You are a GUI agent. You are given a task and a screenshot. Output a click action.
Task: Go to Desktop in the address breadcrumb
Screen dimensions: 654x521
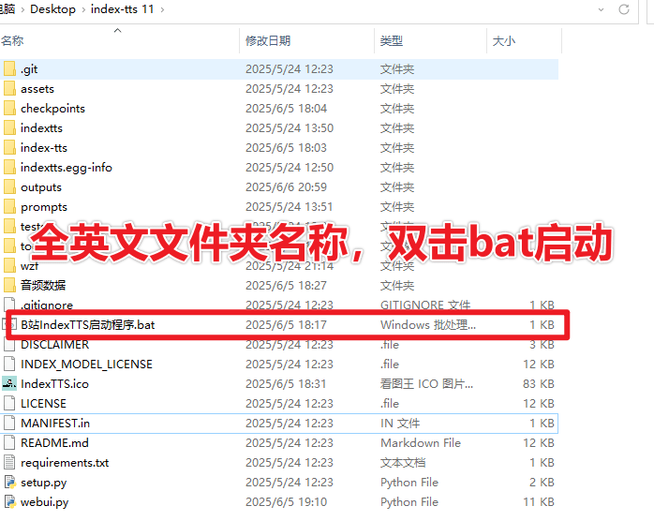53,9
